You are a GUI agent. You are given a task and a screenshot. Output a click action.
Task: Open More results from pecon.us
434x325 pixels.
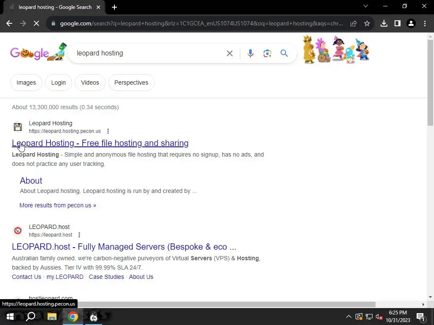coord(58,205)
